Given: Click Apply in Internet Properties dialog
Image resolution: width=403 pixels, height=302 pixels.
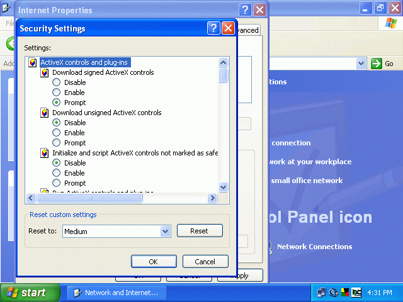Looking at the screenshot, I should [250, 276].
